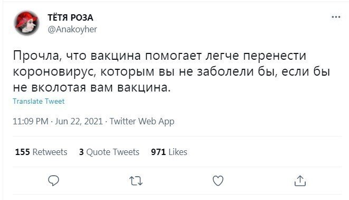349x200 pixels.
Task: View the 3 Quote Tweets list
Action: click(x=109, y=152)
